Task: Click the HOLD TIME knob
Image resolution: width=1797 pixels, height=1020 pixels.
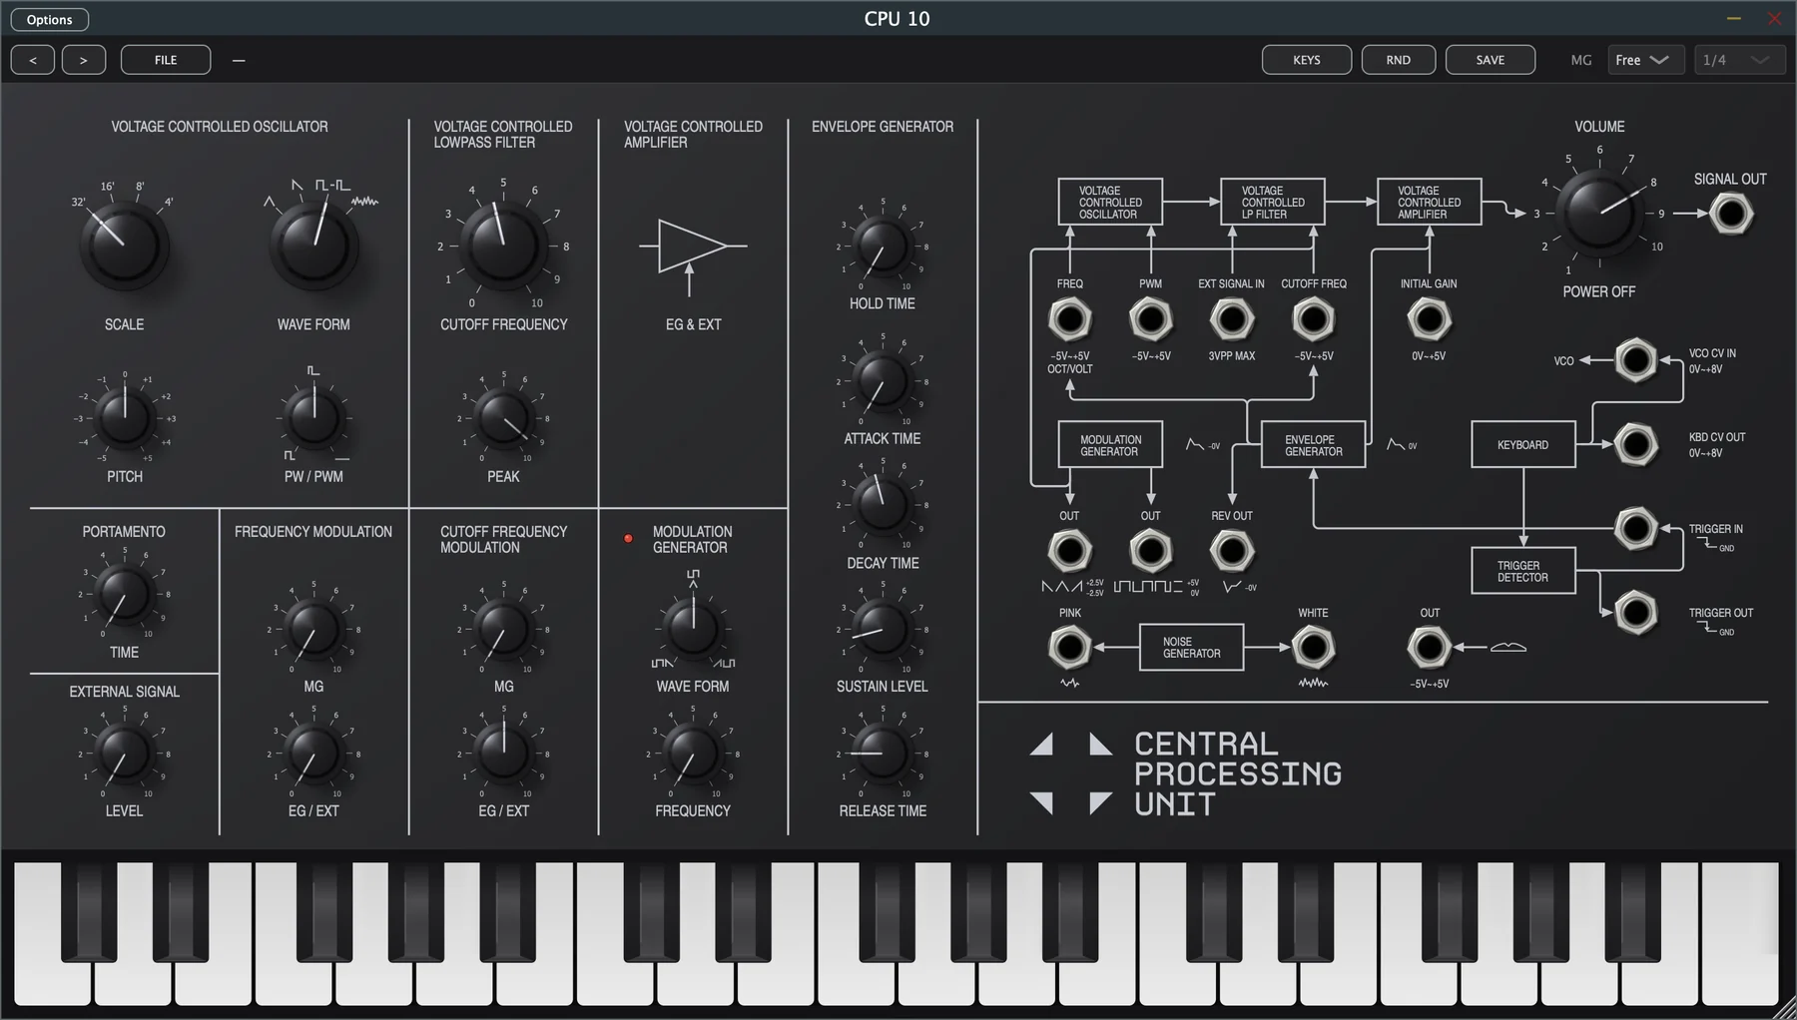Action: click(883, 246)
